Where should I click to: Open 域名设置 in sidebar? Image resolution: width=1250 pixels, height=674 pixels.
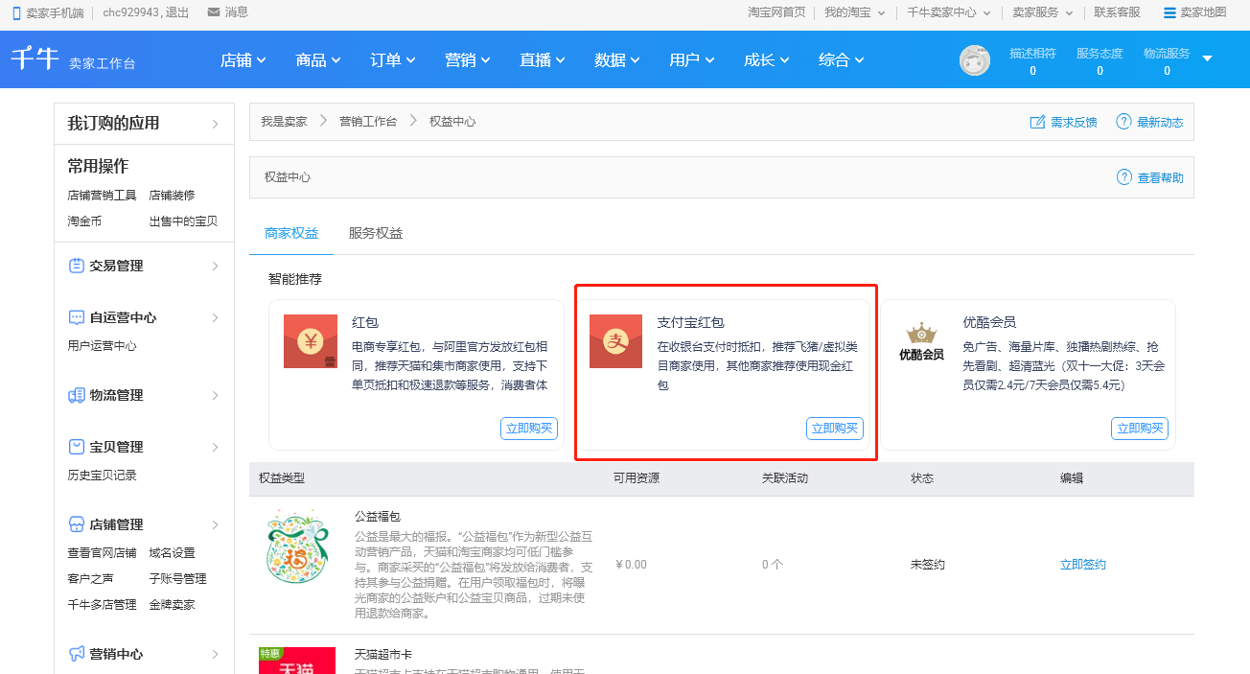coord(172,553)
